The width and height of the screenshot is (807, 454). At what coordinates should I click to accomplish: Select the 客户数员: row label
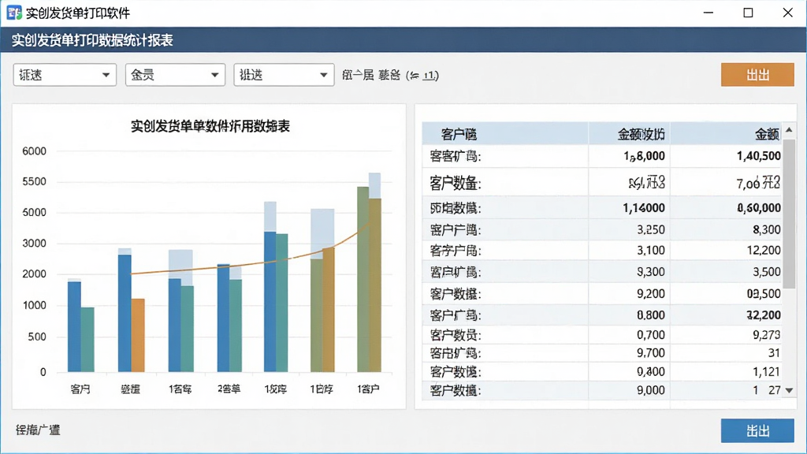456,335
